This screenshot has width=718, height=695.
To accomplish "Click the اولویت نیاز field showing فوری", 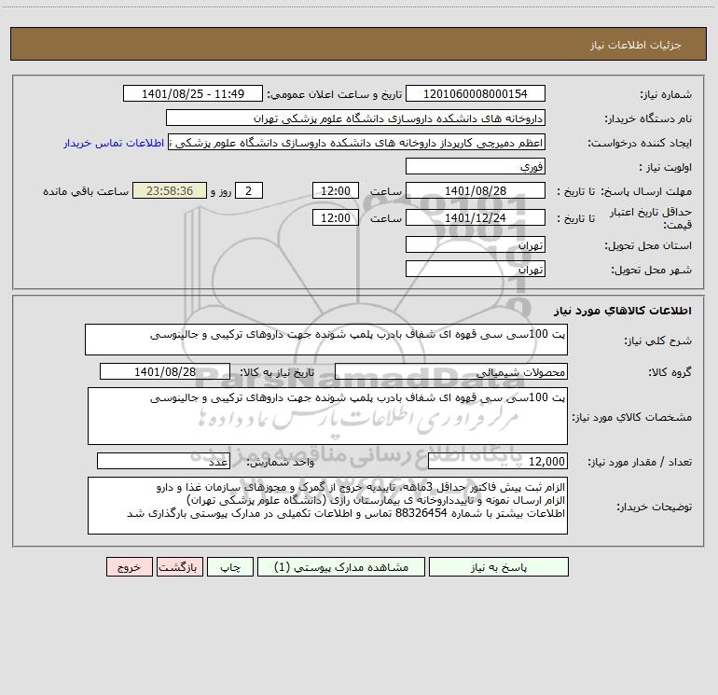I will pos(476,166).
